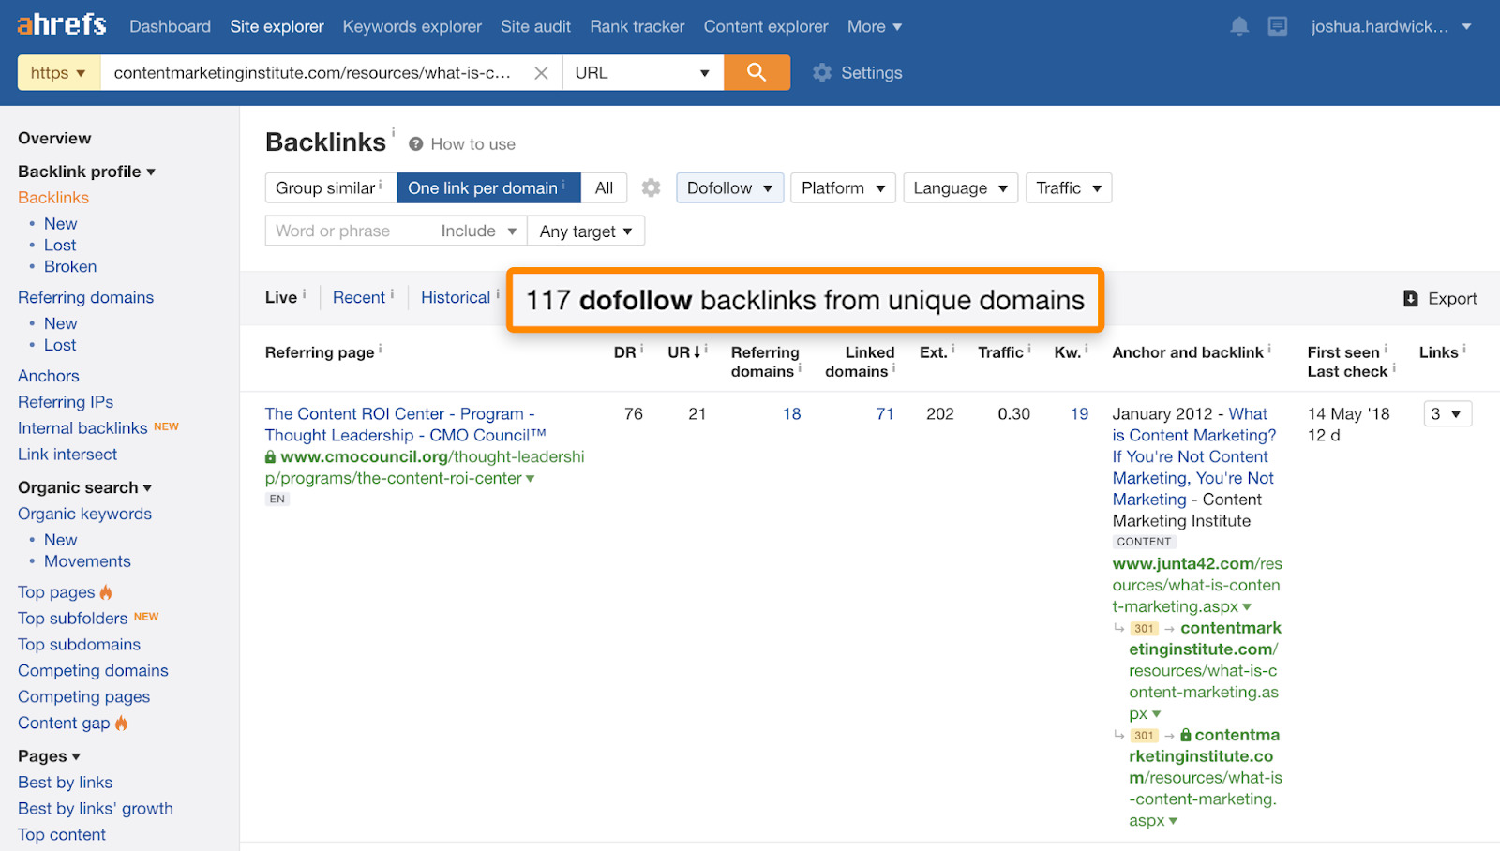Open Settings via the gear icon
This screenshot has width=1500, height=851.
pyautogui.click(x=822, y=72)
